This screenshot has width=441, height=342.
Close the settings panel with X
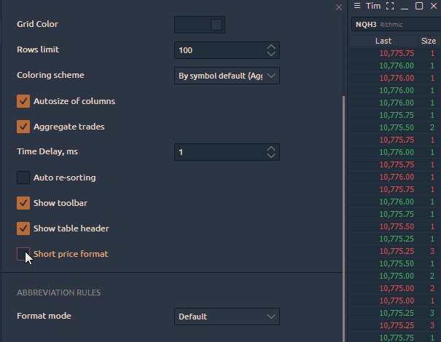(338, 7)
